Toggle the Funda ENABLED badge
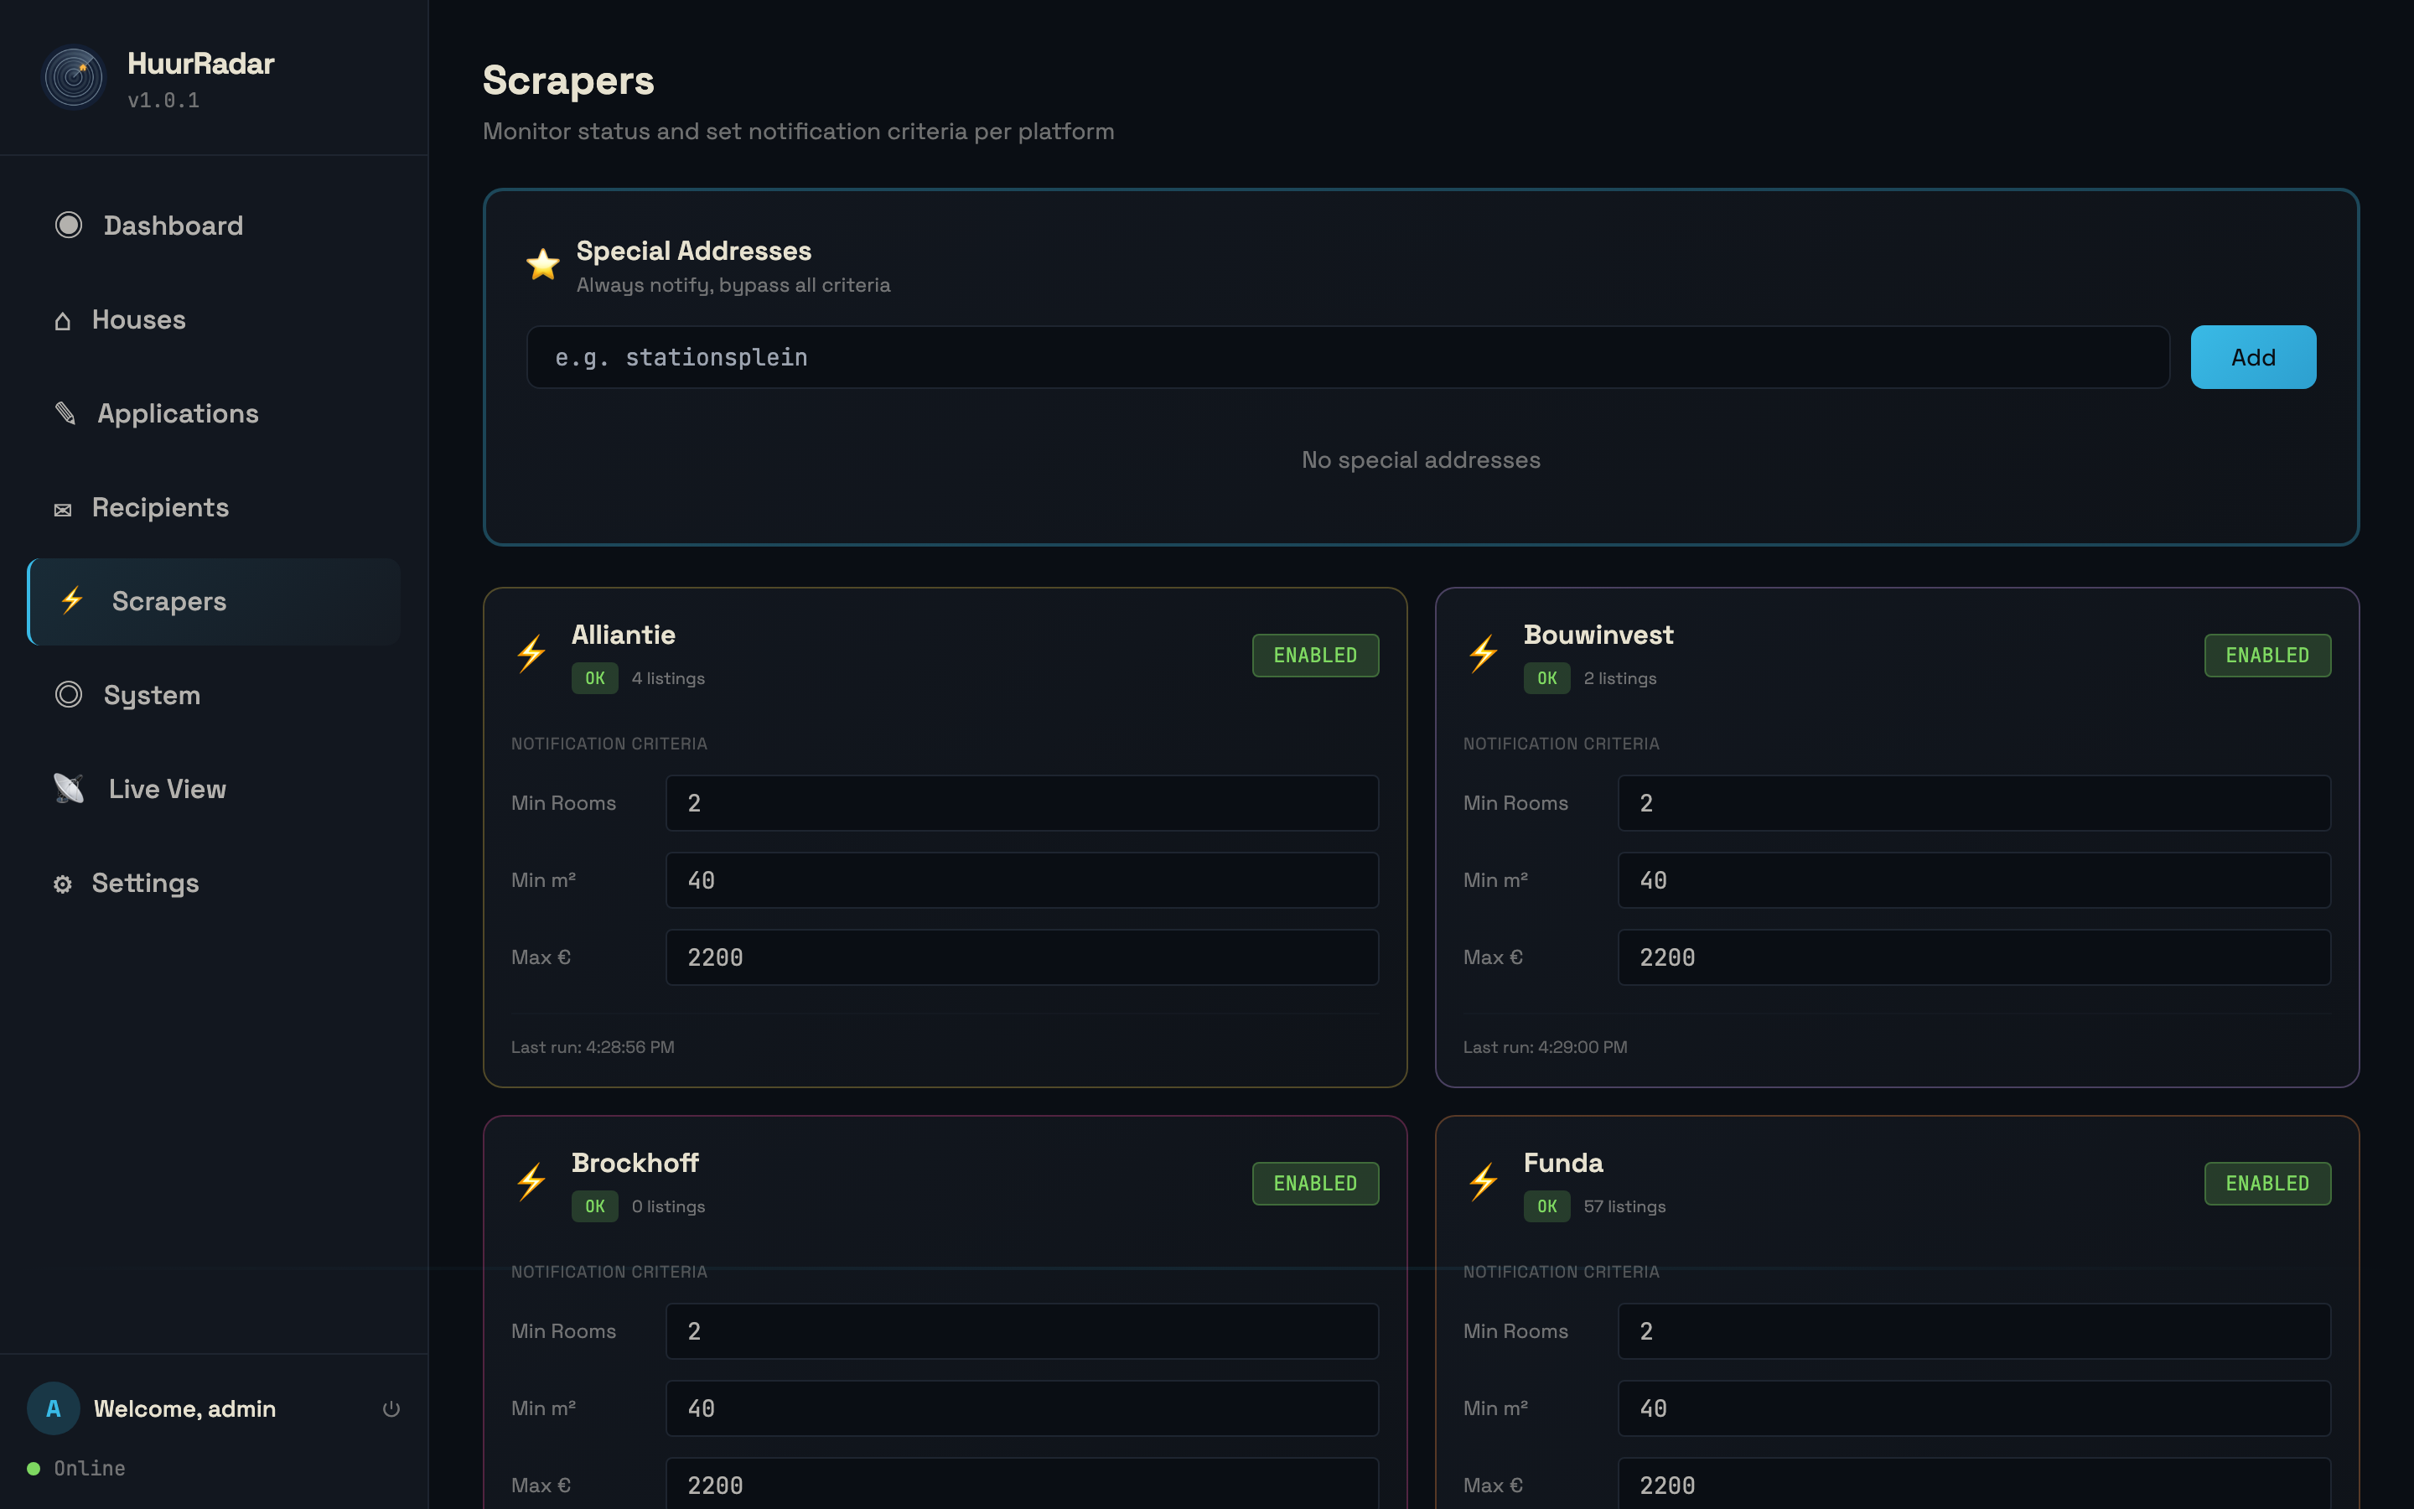 pyautogui.click(x=2266, y=1184)
